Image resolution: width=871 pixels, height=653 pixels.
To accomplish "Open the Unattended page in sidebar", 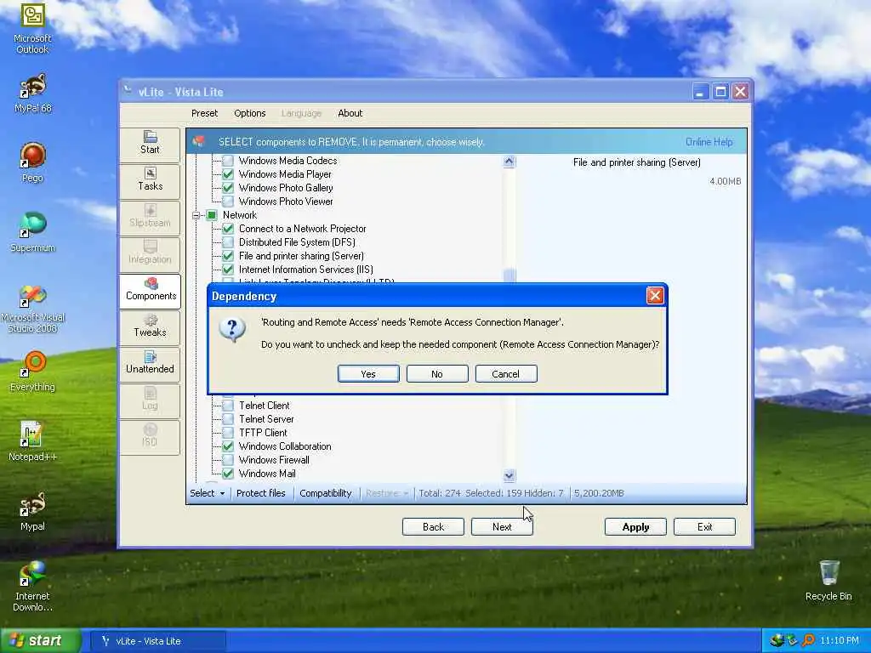I will click(x=150, y=364).
